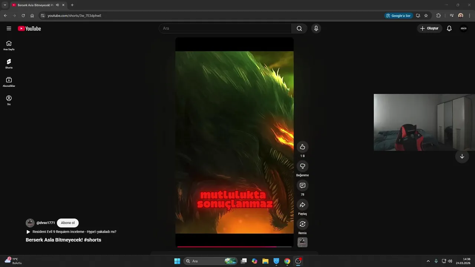475x267 pixels.
Task: Open Task View on the taskbar
Action: click(244, 261)
